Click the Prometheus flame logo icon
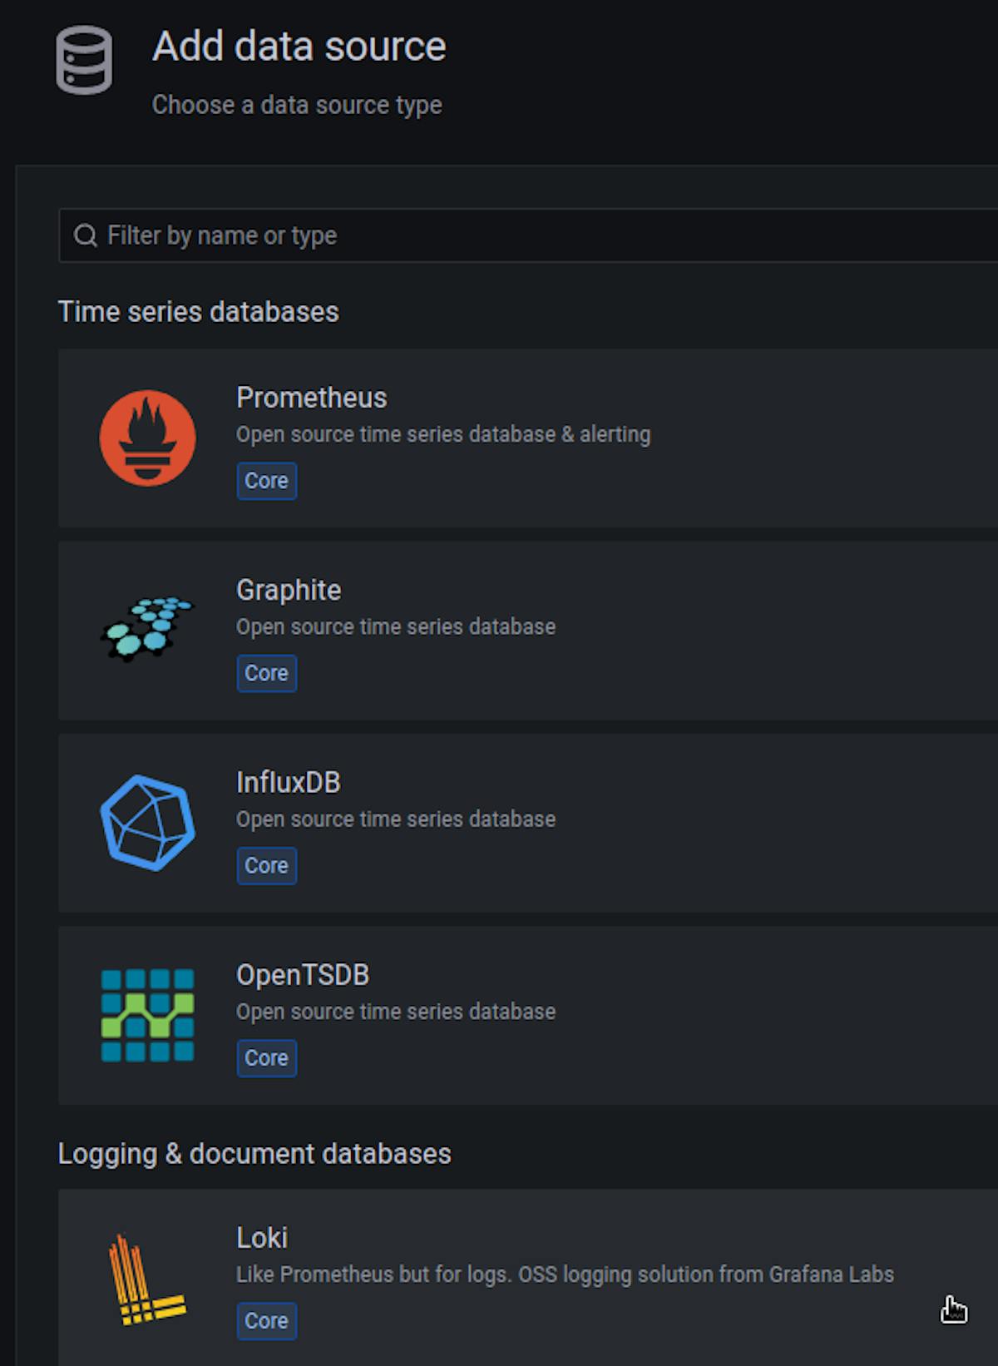The width and height of the screenshot is (998, 1366). pyautogui.click(x=147, y=438)
